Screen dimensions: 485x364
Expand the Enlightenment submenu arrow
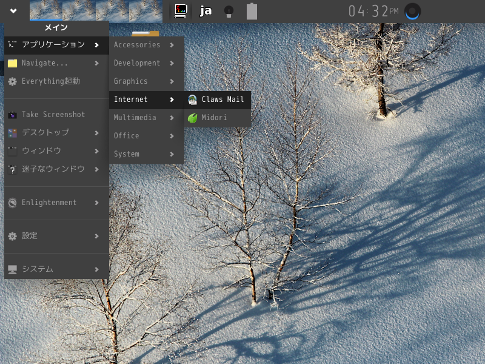click(x=97, y=203)
